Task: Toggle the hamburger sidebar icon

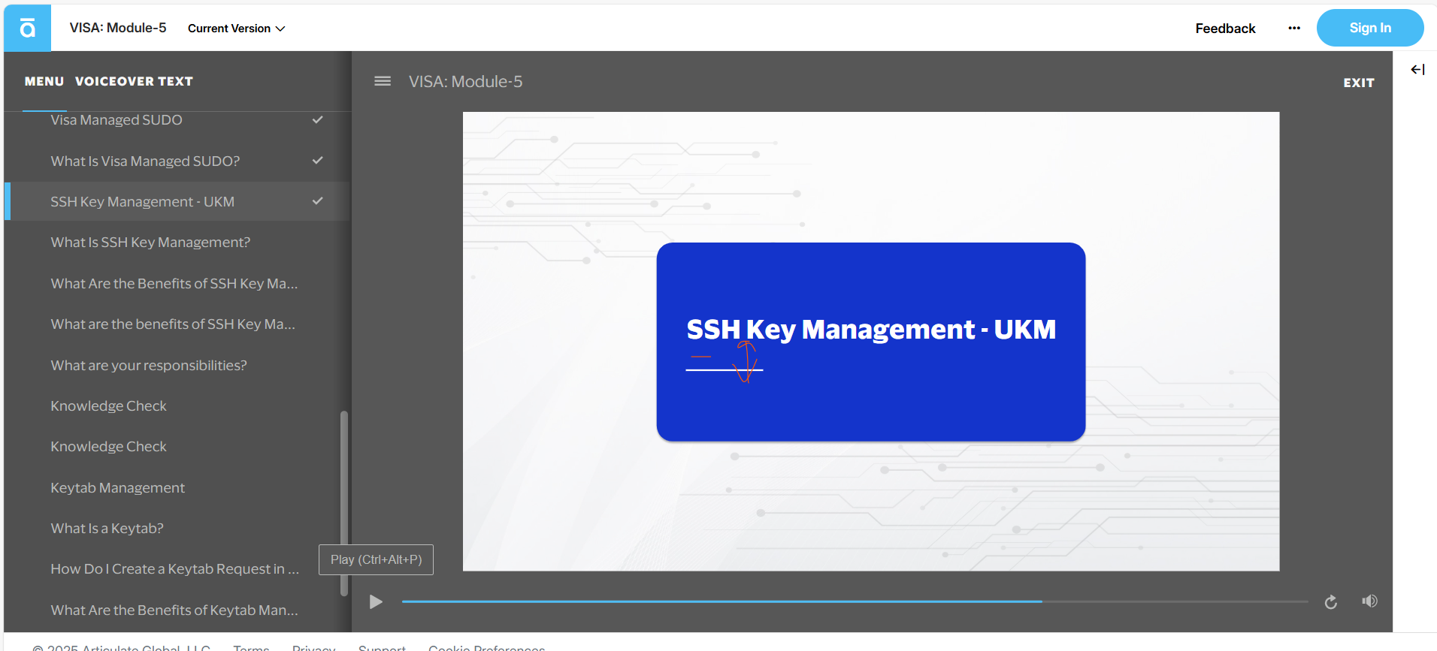Action: point(383,81)
